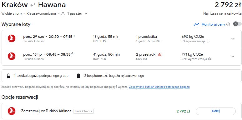Click '1 pasażer' label
242x120 pixels.
point(74,13)
